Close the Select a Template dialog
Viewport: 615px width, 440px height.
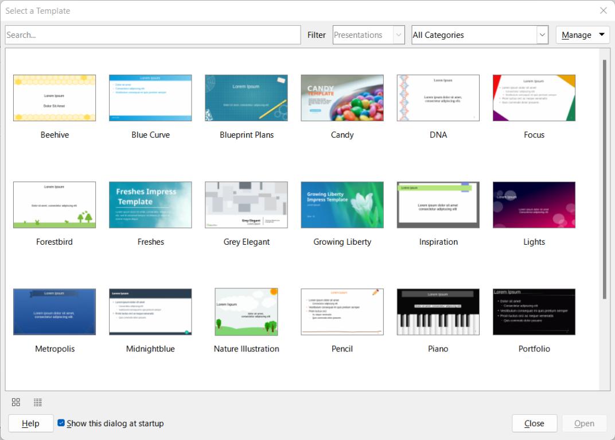pos(603,10)
